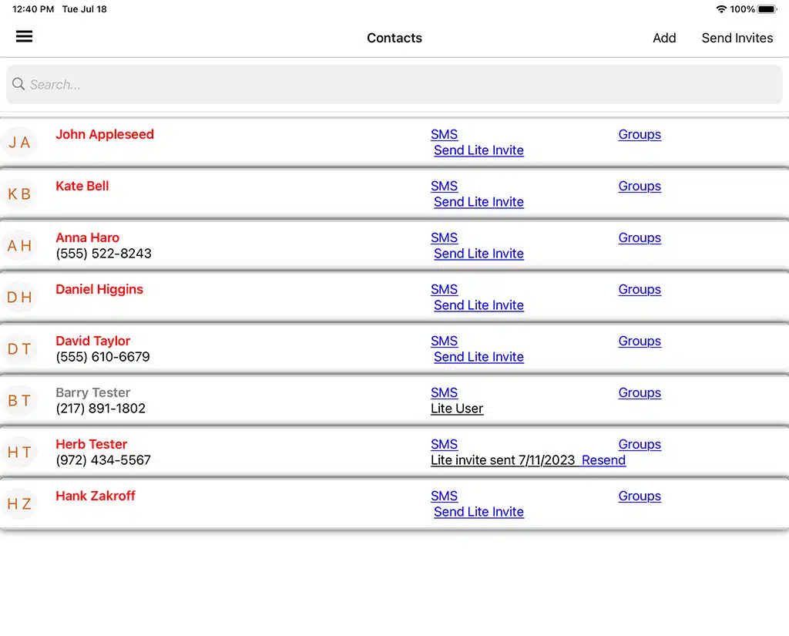Open Groups for David Taylor
The width and height of the screenshot is (789, 636).
(640, 341)
